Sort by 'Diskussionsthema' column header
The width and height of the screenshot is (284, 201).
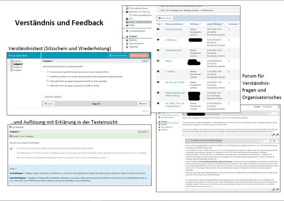coord(175,24)
